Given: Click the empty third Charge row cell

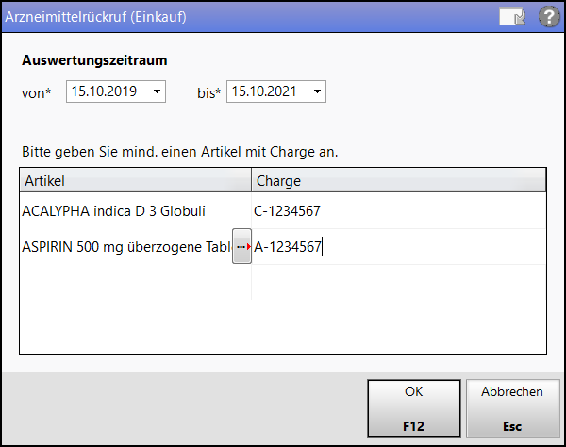Looking at the screenshot, I should click(x=398, y=282).
